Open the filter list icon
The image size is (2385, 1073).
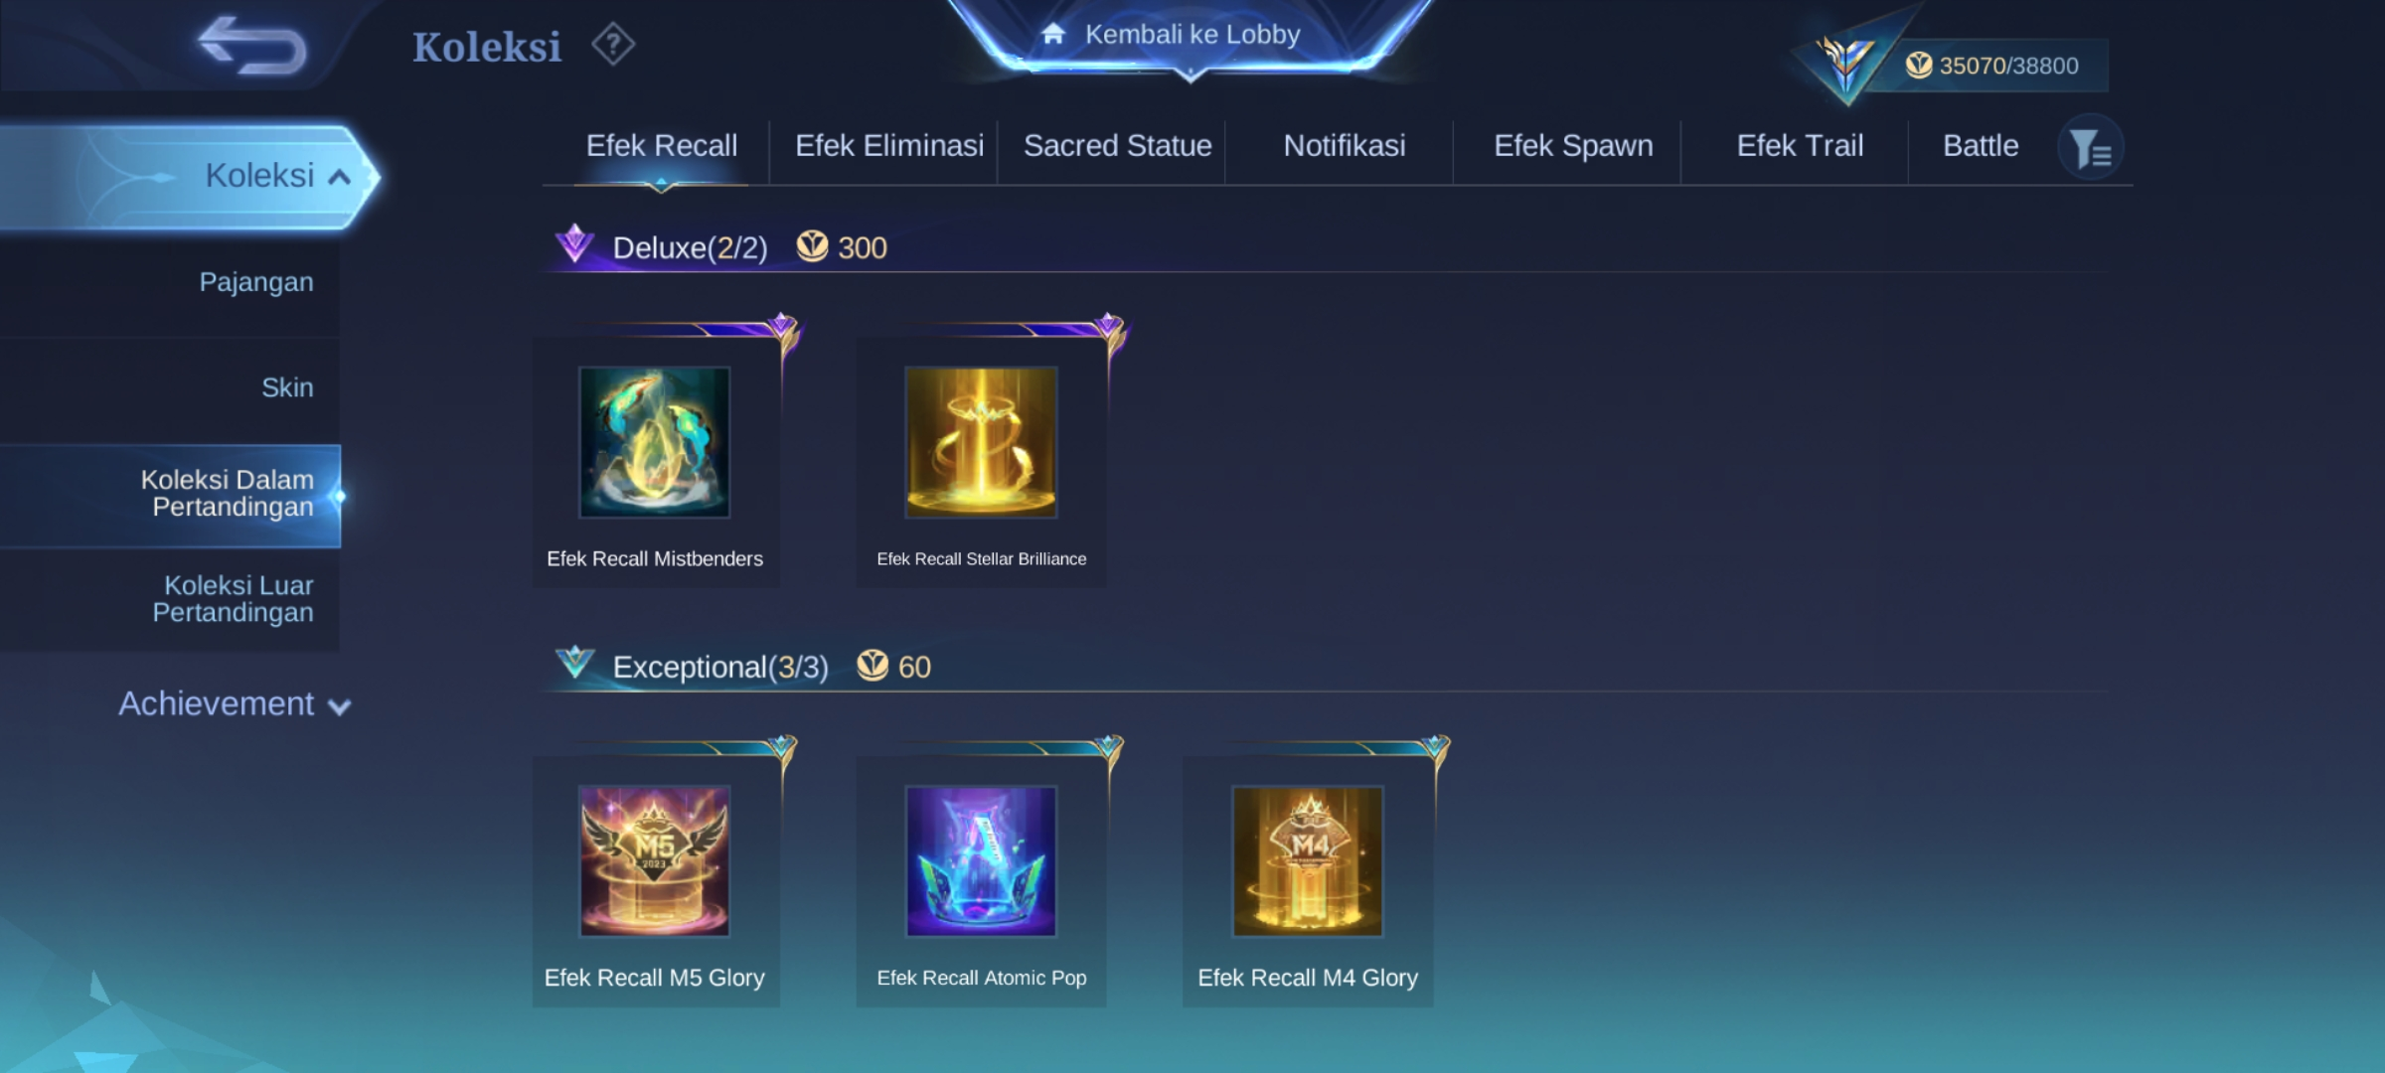[x=2091, y=149]
